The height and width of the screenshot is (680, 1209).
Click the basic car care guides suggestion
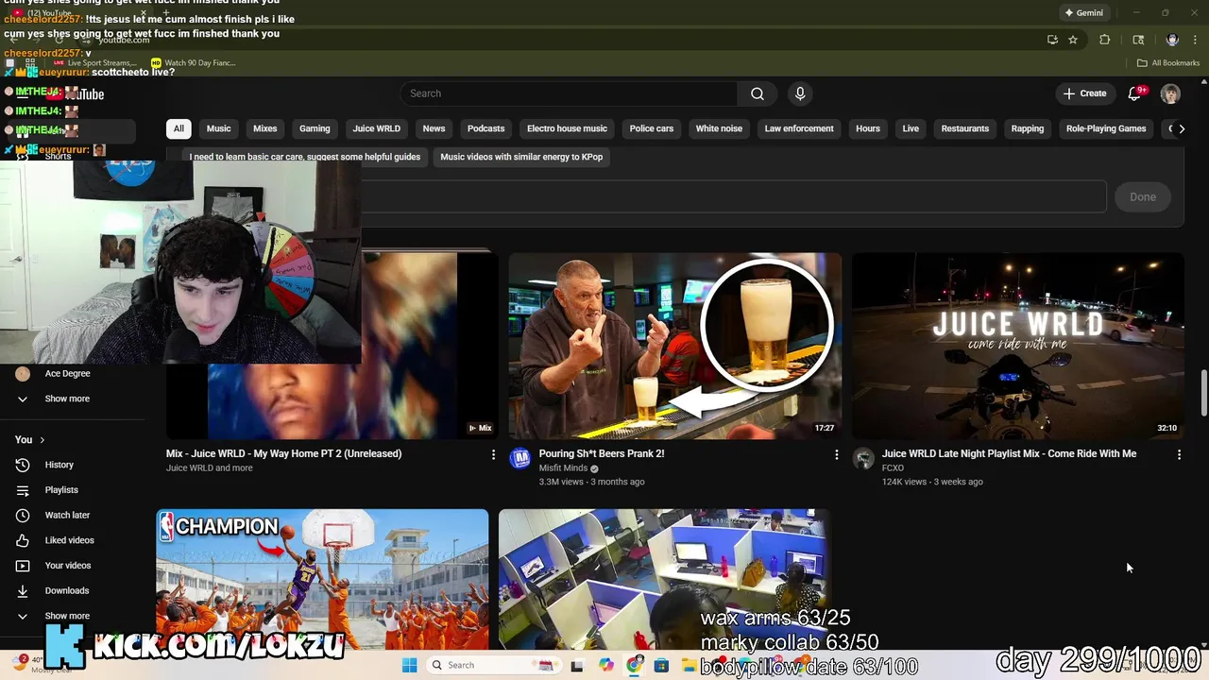click(304, 157)
